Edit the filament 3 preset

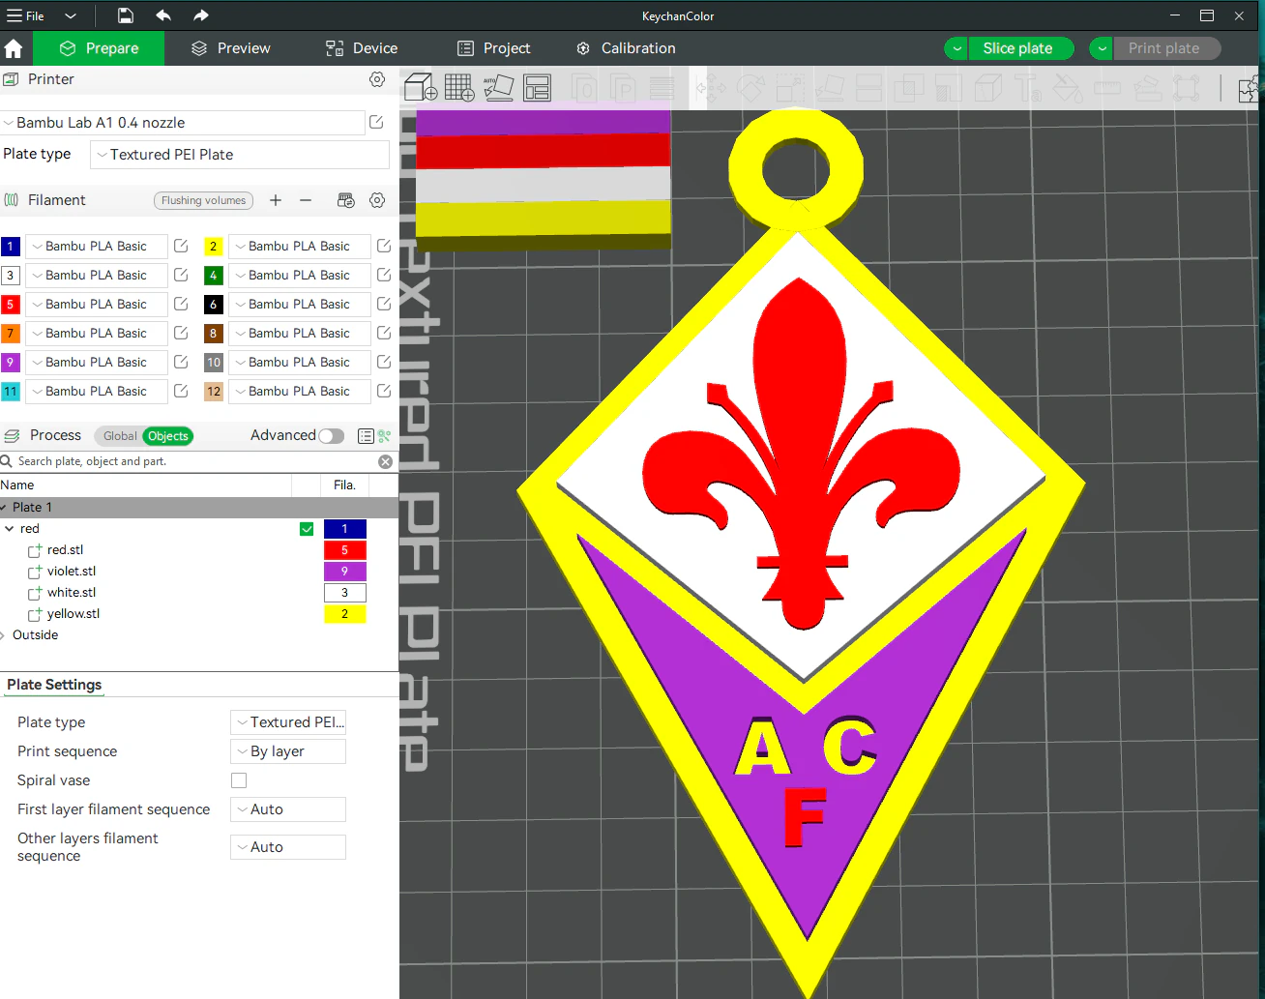181,275
